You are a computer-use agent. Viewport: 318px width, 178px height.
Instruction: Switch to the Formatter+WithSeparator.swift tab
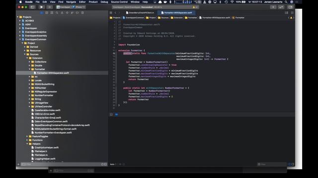pos(177,13)
